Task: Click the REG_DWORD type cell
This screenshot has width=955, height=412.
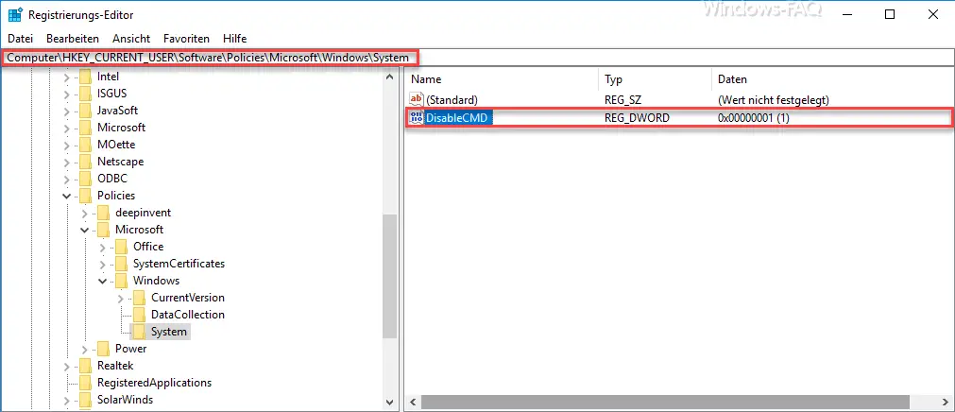Action: pos(637,118)
